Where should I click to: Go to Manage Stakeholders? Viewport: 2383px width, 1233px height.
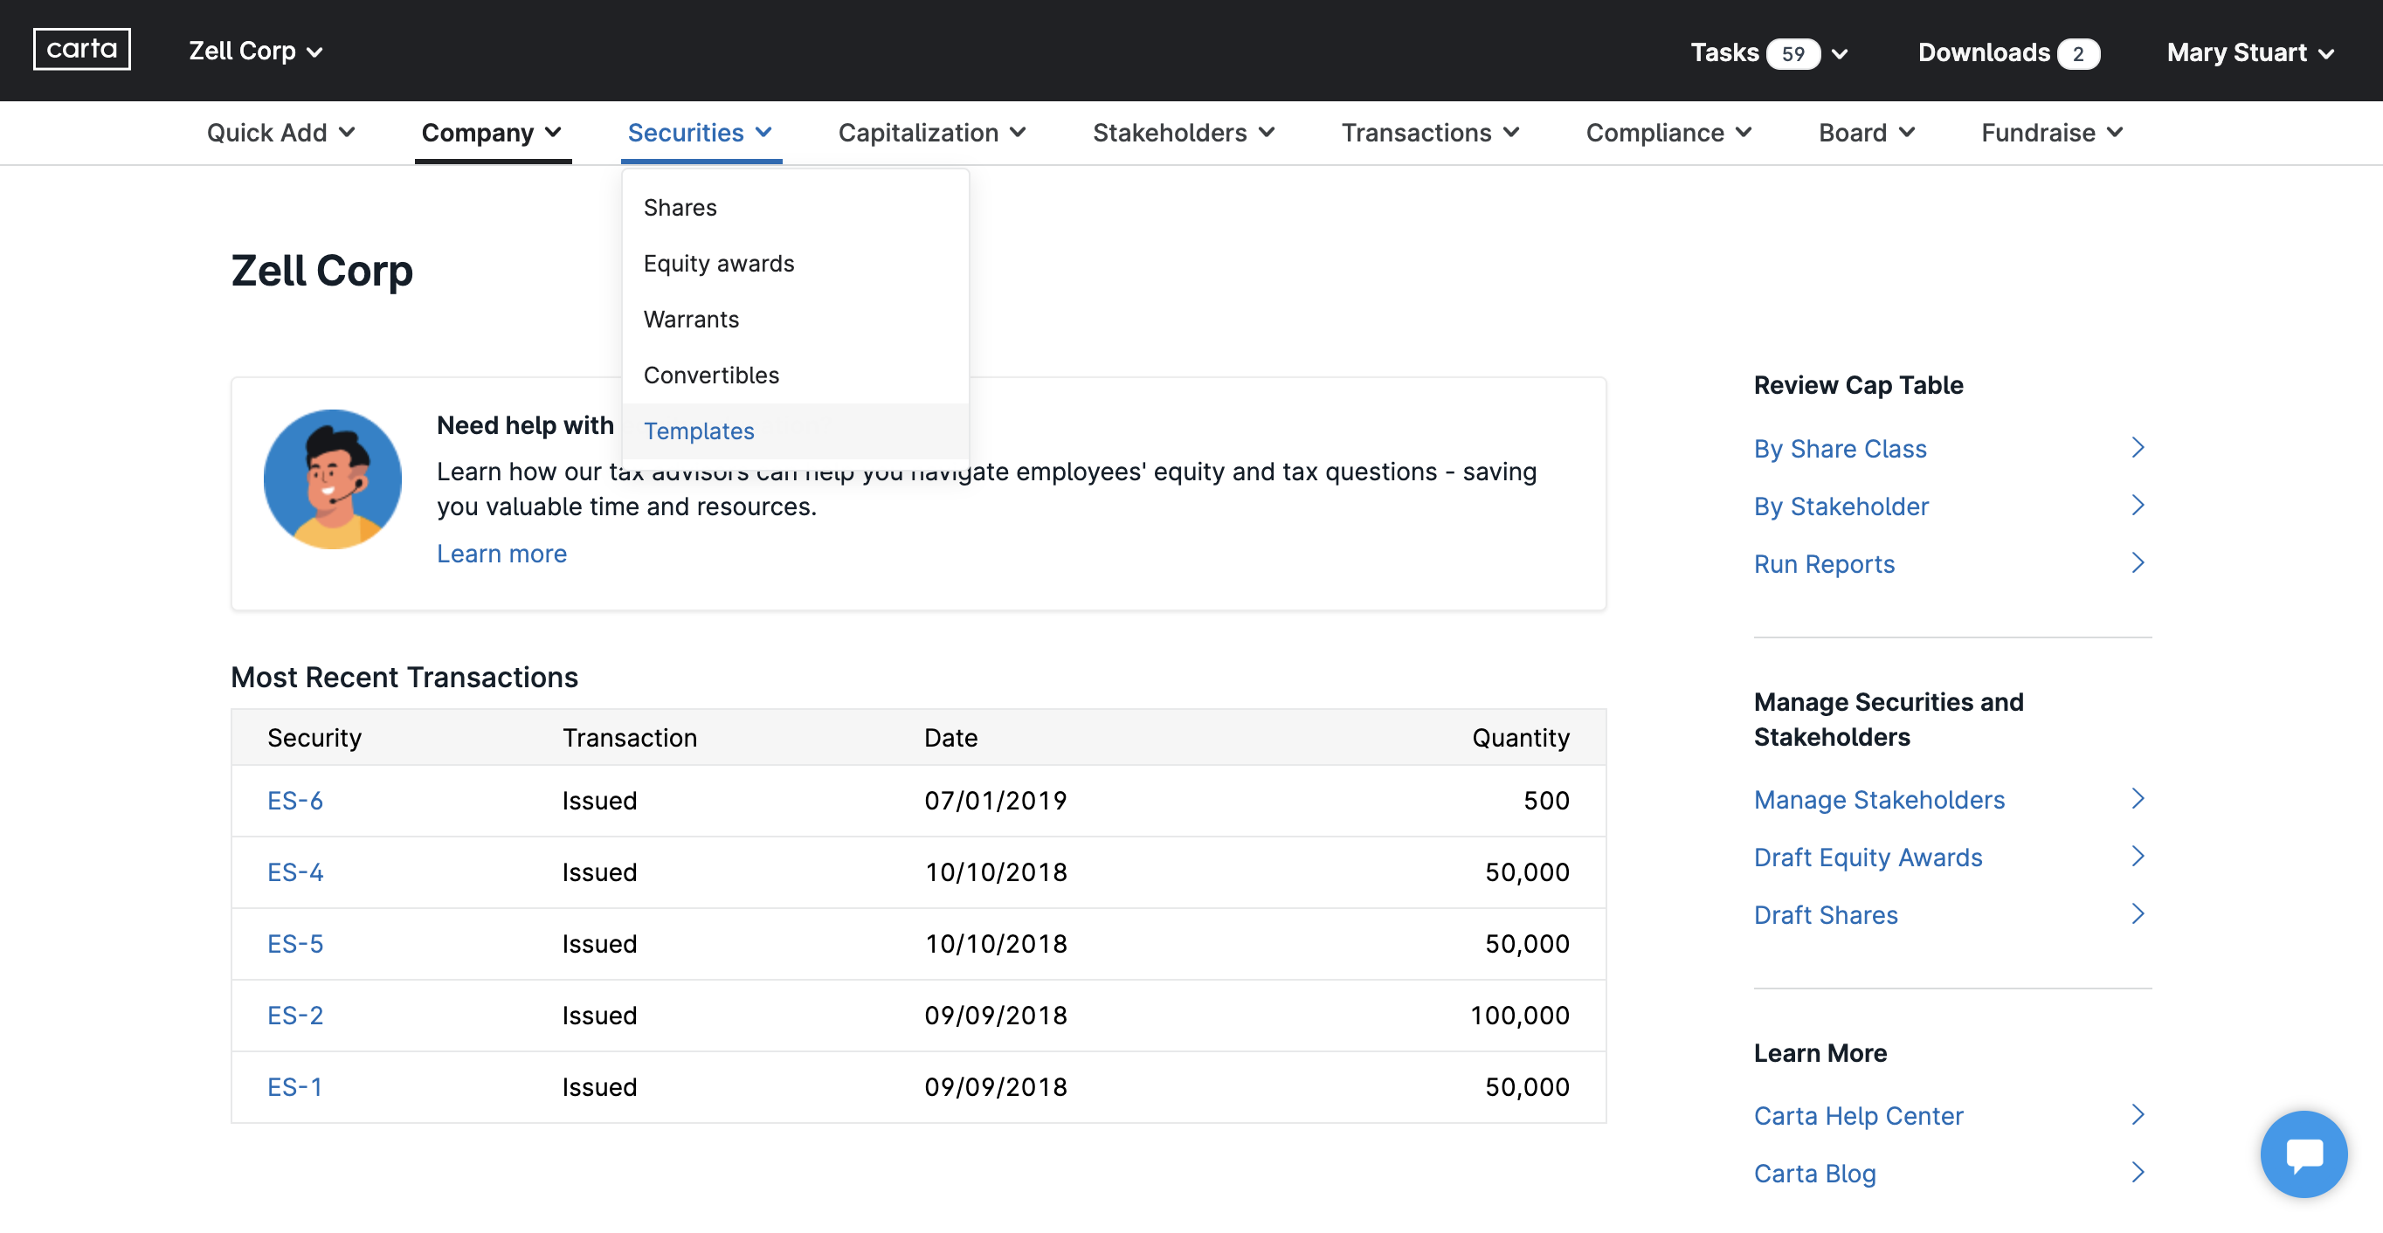[x=1879, y=799]
